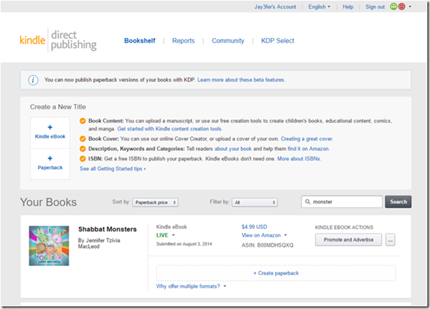430x309 pixels.
Task: Click the ASIN B00MDHSQXQ text
Action: pyautogui.click(x=267, y=245)
